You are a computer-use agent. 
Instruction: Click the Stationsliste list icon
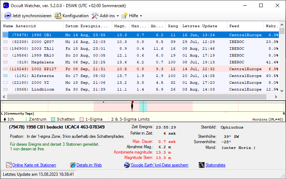pos(202,165)
